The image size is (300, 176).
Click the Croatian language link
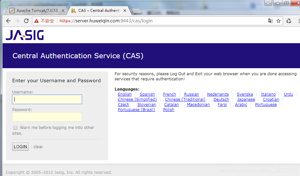[271, 100]
